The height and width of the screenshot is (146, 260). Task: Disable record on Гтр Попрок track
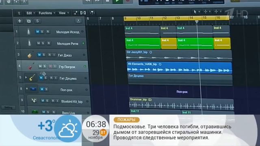click(50, 67)
